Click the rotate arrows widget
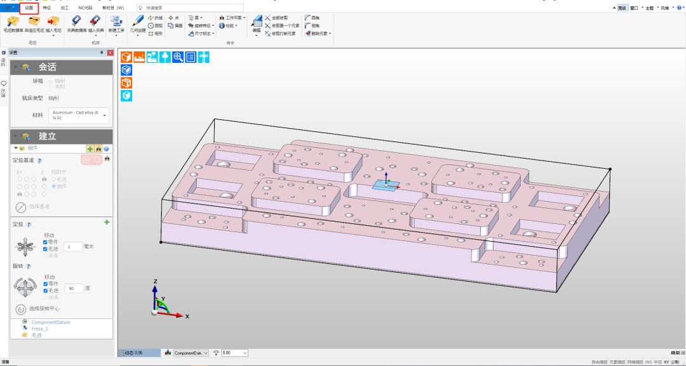 coord(25,287)
